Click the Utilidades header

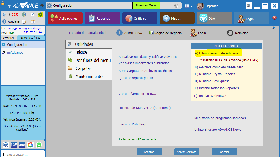(x=84, y=44)
